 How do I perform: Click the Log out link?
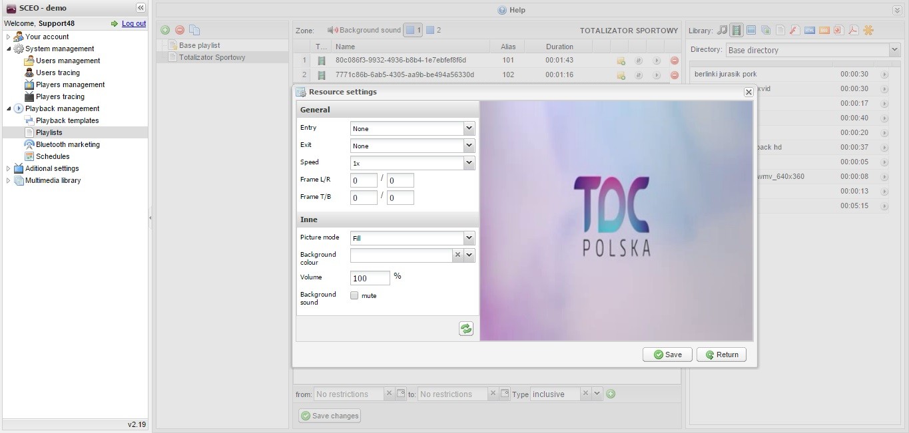pos(134,23)
